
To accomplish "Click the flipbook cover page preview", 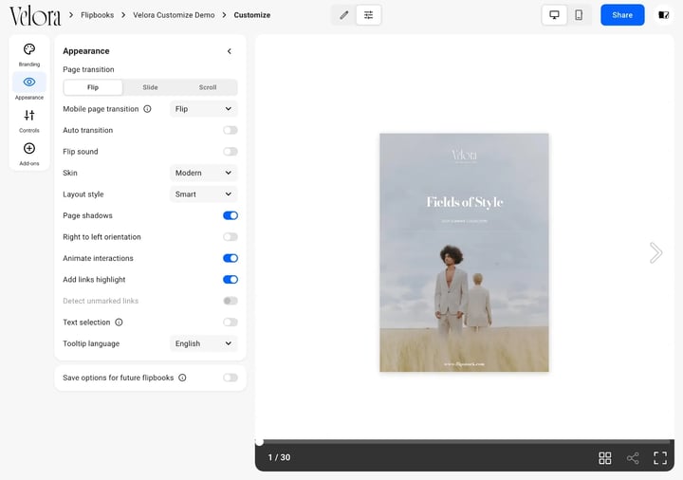I will tap(464, 252).
